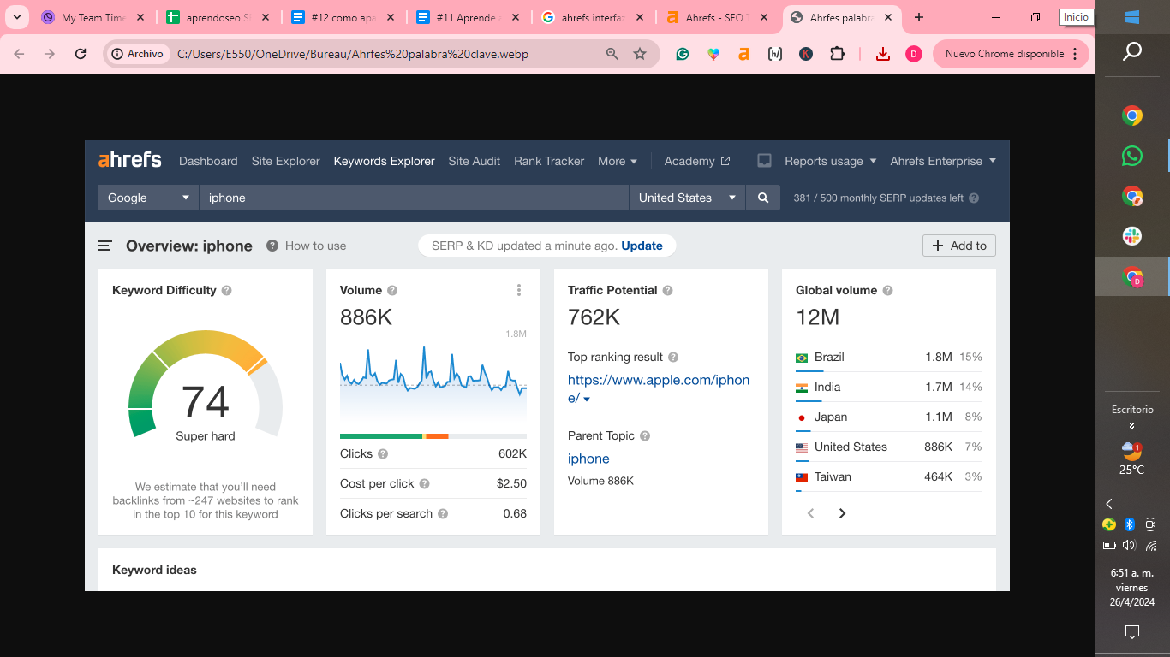This screenshot has width=1170, height=657.
Task: Open Chrome downloads via the red download icon
Action: click(883, 54)
